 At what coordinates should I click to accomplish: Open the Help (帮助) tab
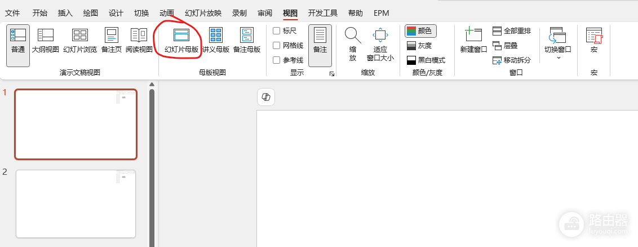click(x=356, y=13)
